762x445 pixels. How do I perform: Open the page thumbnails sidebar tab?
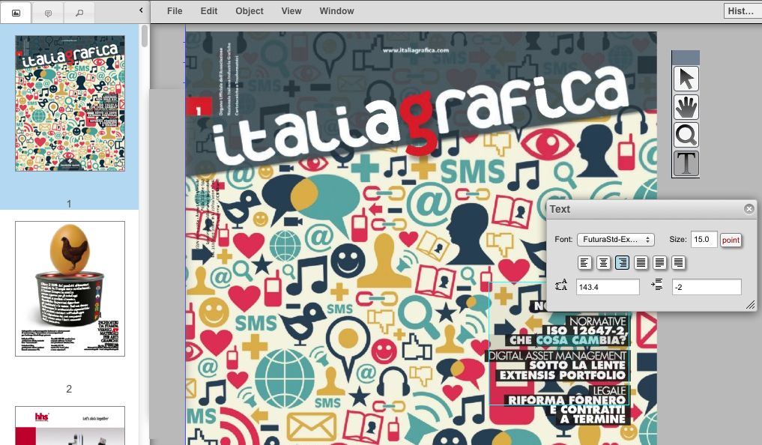point(15,12)
